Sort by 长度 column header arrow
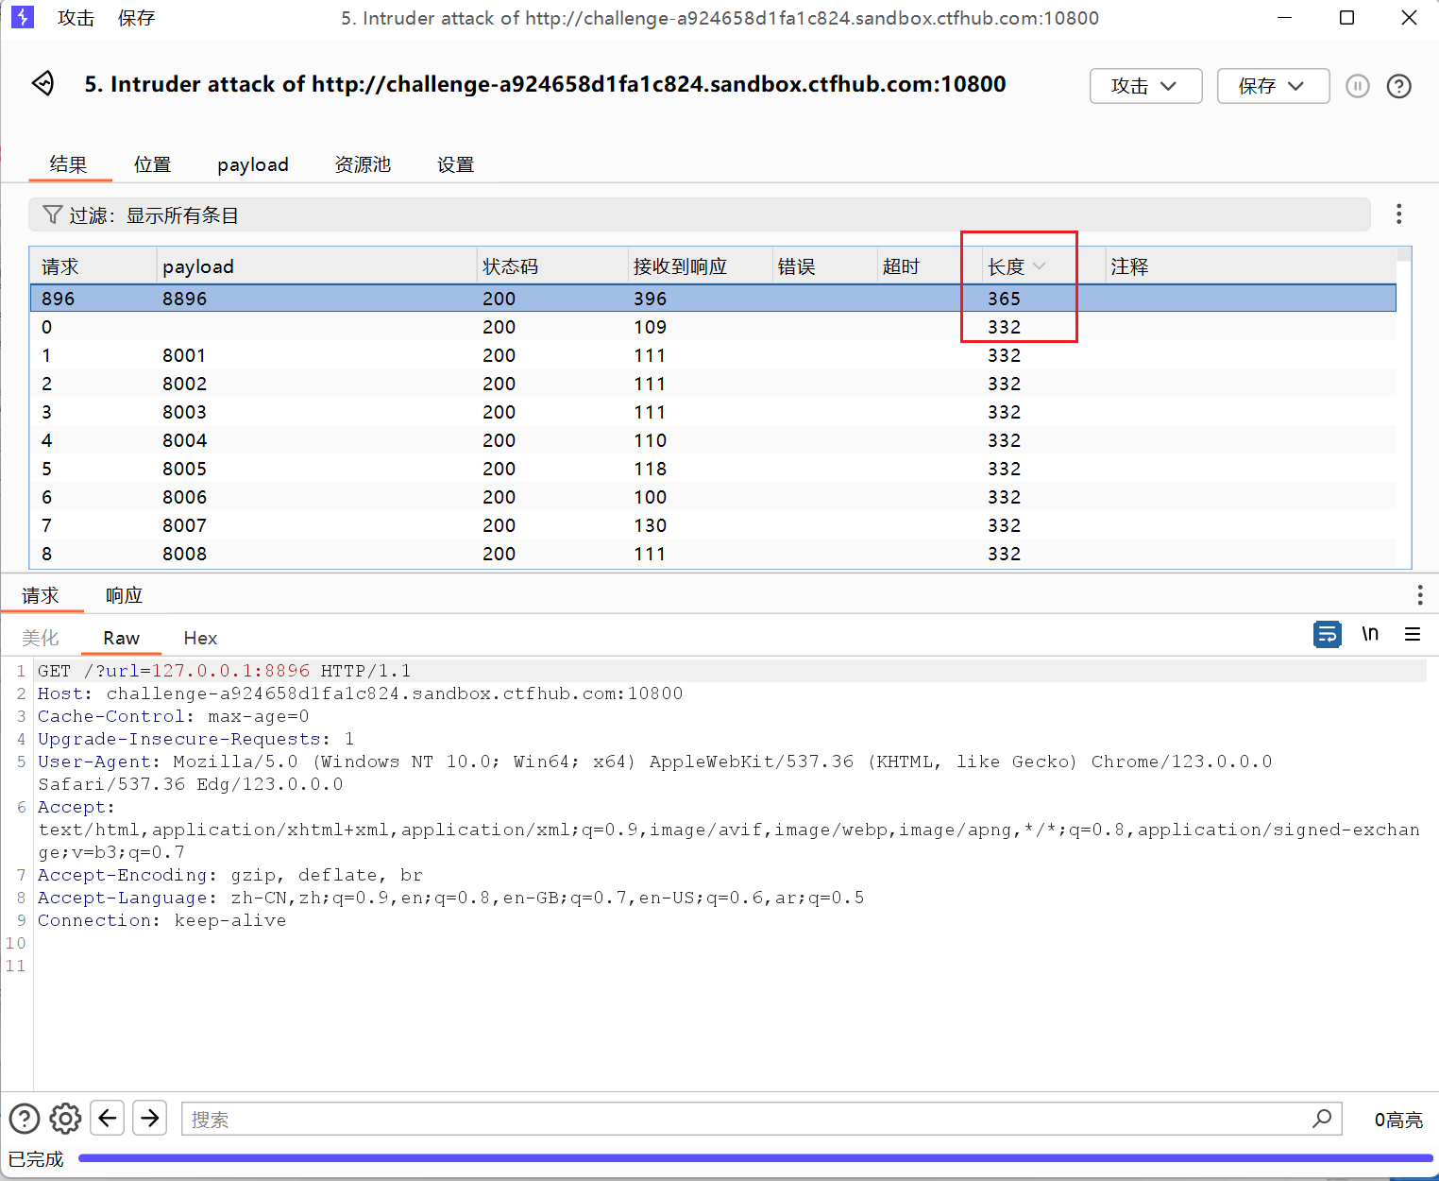 [x=1040, y=266]
